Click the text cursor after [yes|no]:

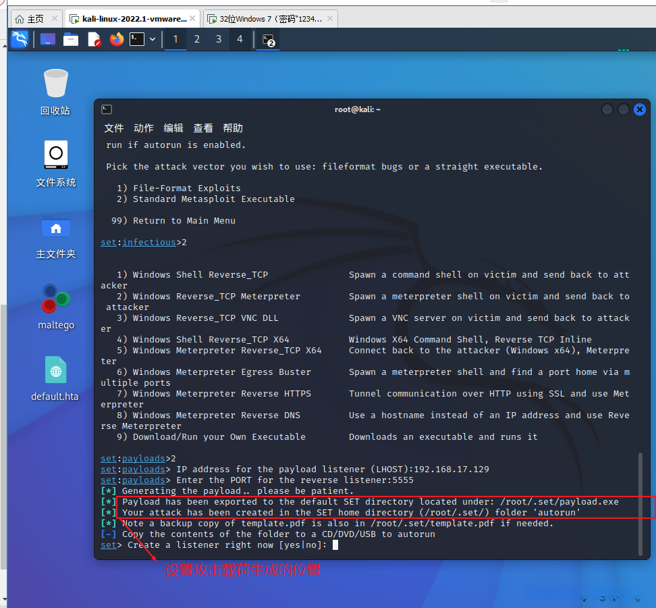(x=335, y=545)
